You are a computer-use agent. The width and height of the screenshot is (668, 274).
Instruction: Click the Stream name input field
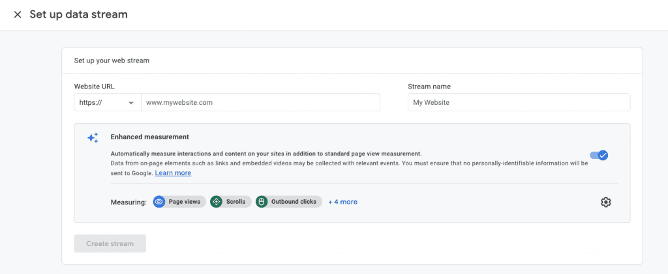click(x=519, y=102)
